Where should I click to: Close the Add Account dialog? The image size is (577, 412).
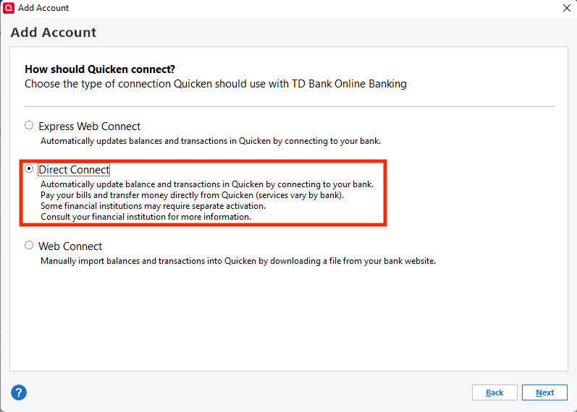[x=567, y=8]
